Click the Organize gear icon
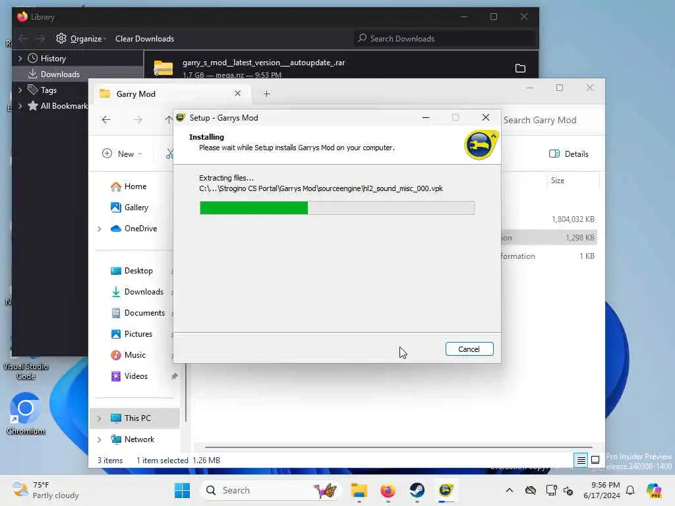 pyautogui.click(x=61, y=38)
